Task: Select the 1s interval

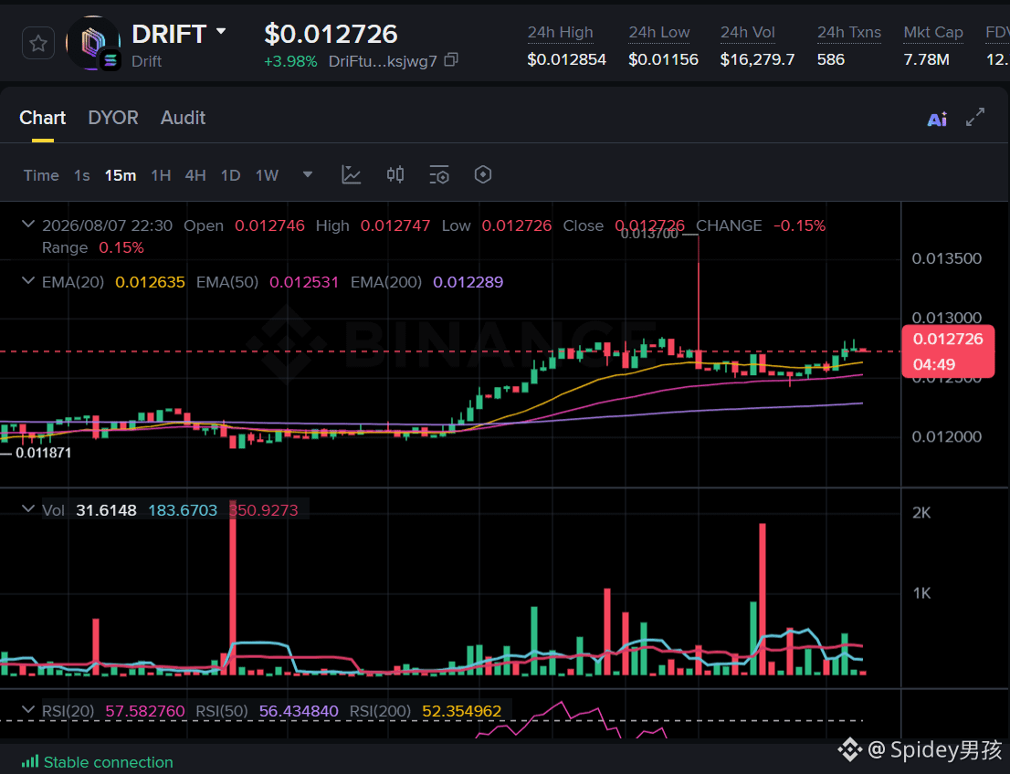Action: 82,175
